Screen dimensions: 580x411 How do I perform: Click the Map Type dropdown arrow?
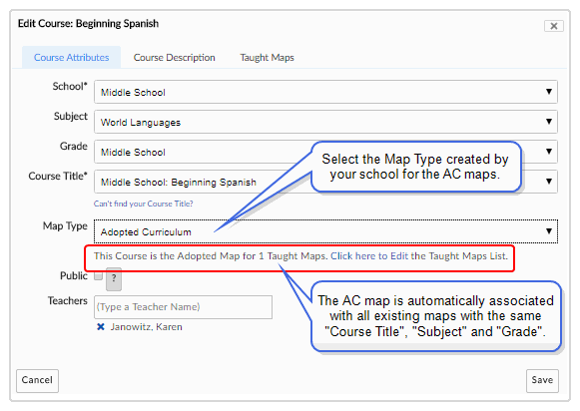point(549,231)
